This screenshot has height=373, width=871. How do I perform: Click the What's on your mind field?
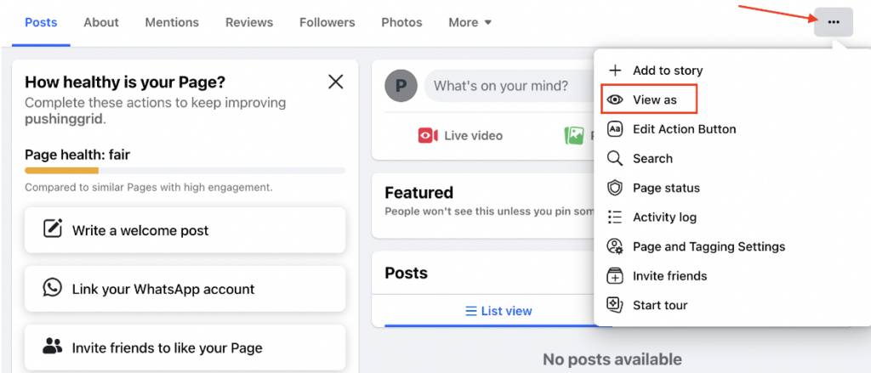[502, 86]
